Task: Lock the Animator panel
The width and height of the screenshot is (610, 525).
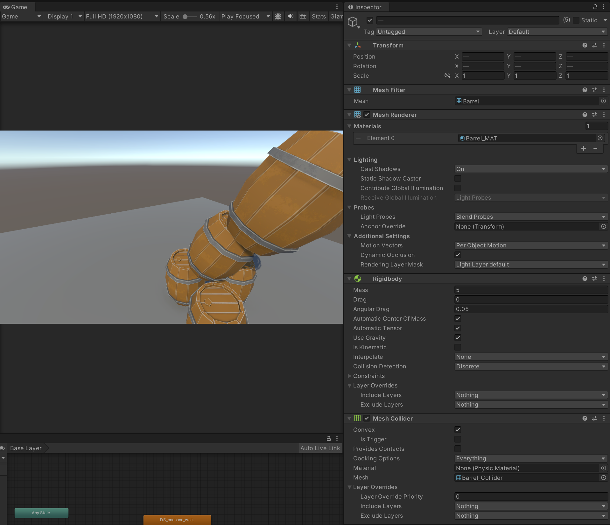Action: [329, 438]
